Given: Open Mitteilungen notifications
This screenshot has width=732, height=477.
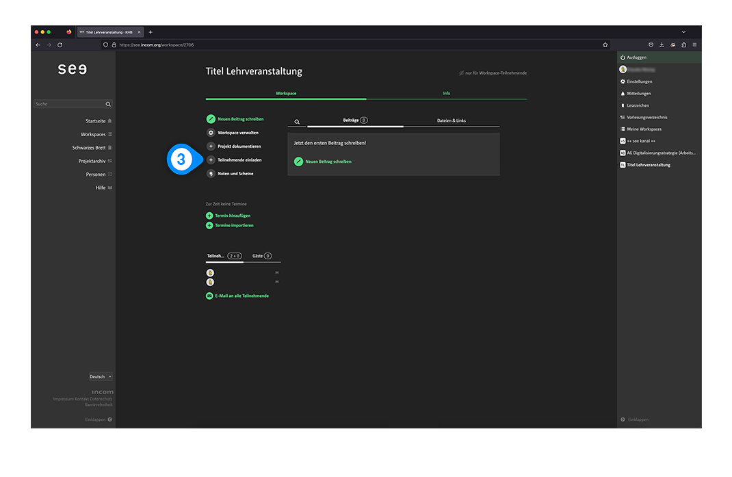Looking at the screenshot, I should 636,94.
